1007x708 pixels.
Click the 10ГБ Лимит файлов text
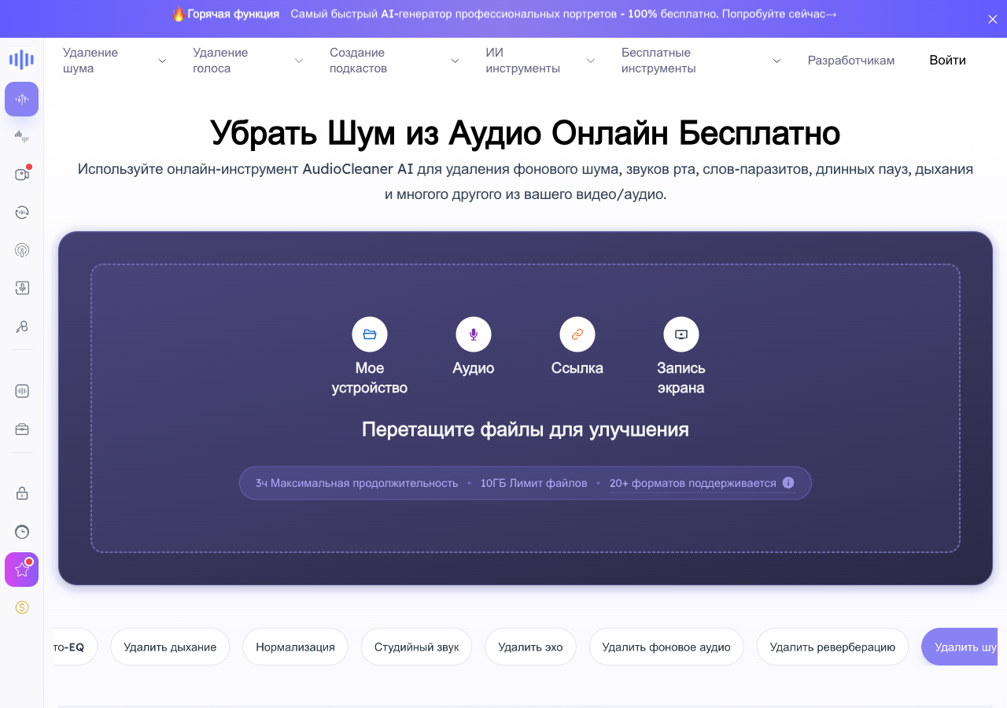[533, 483]
